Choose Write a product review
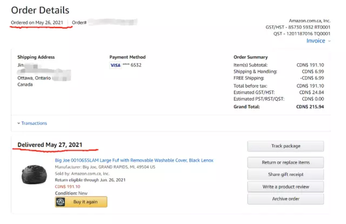Image resolution: width=346 pixels, height=224 pixels. tap(285, 187)
